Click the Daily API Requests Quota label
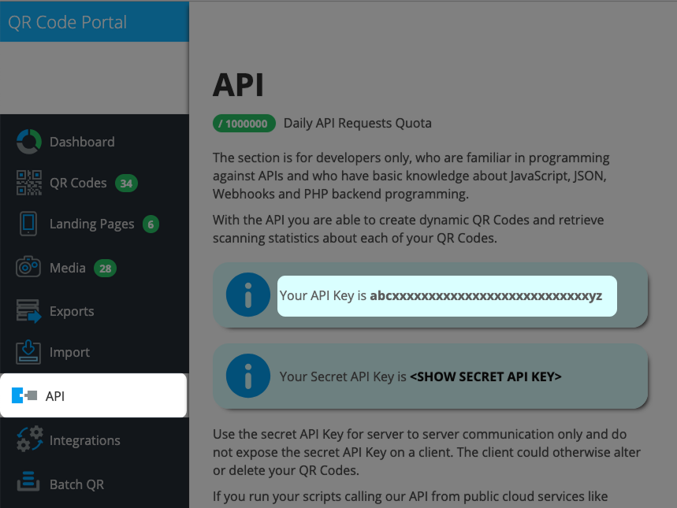The width and height of the screenshot is (677, 508). [357, 123]
